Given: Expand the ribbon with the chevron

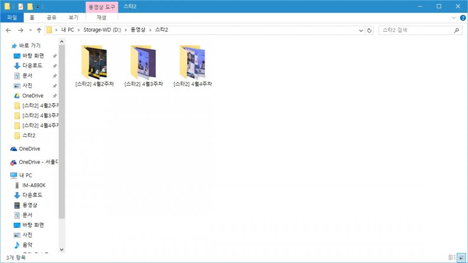Looking at the screenshot, I should tap(454, 18).
